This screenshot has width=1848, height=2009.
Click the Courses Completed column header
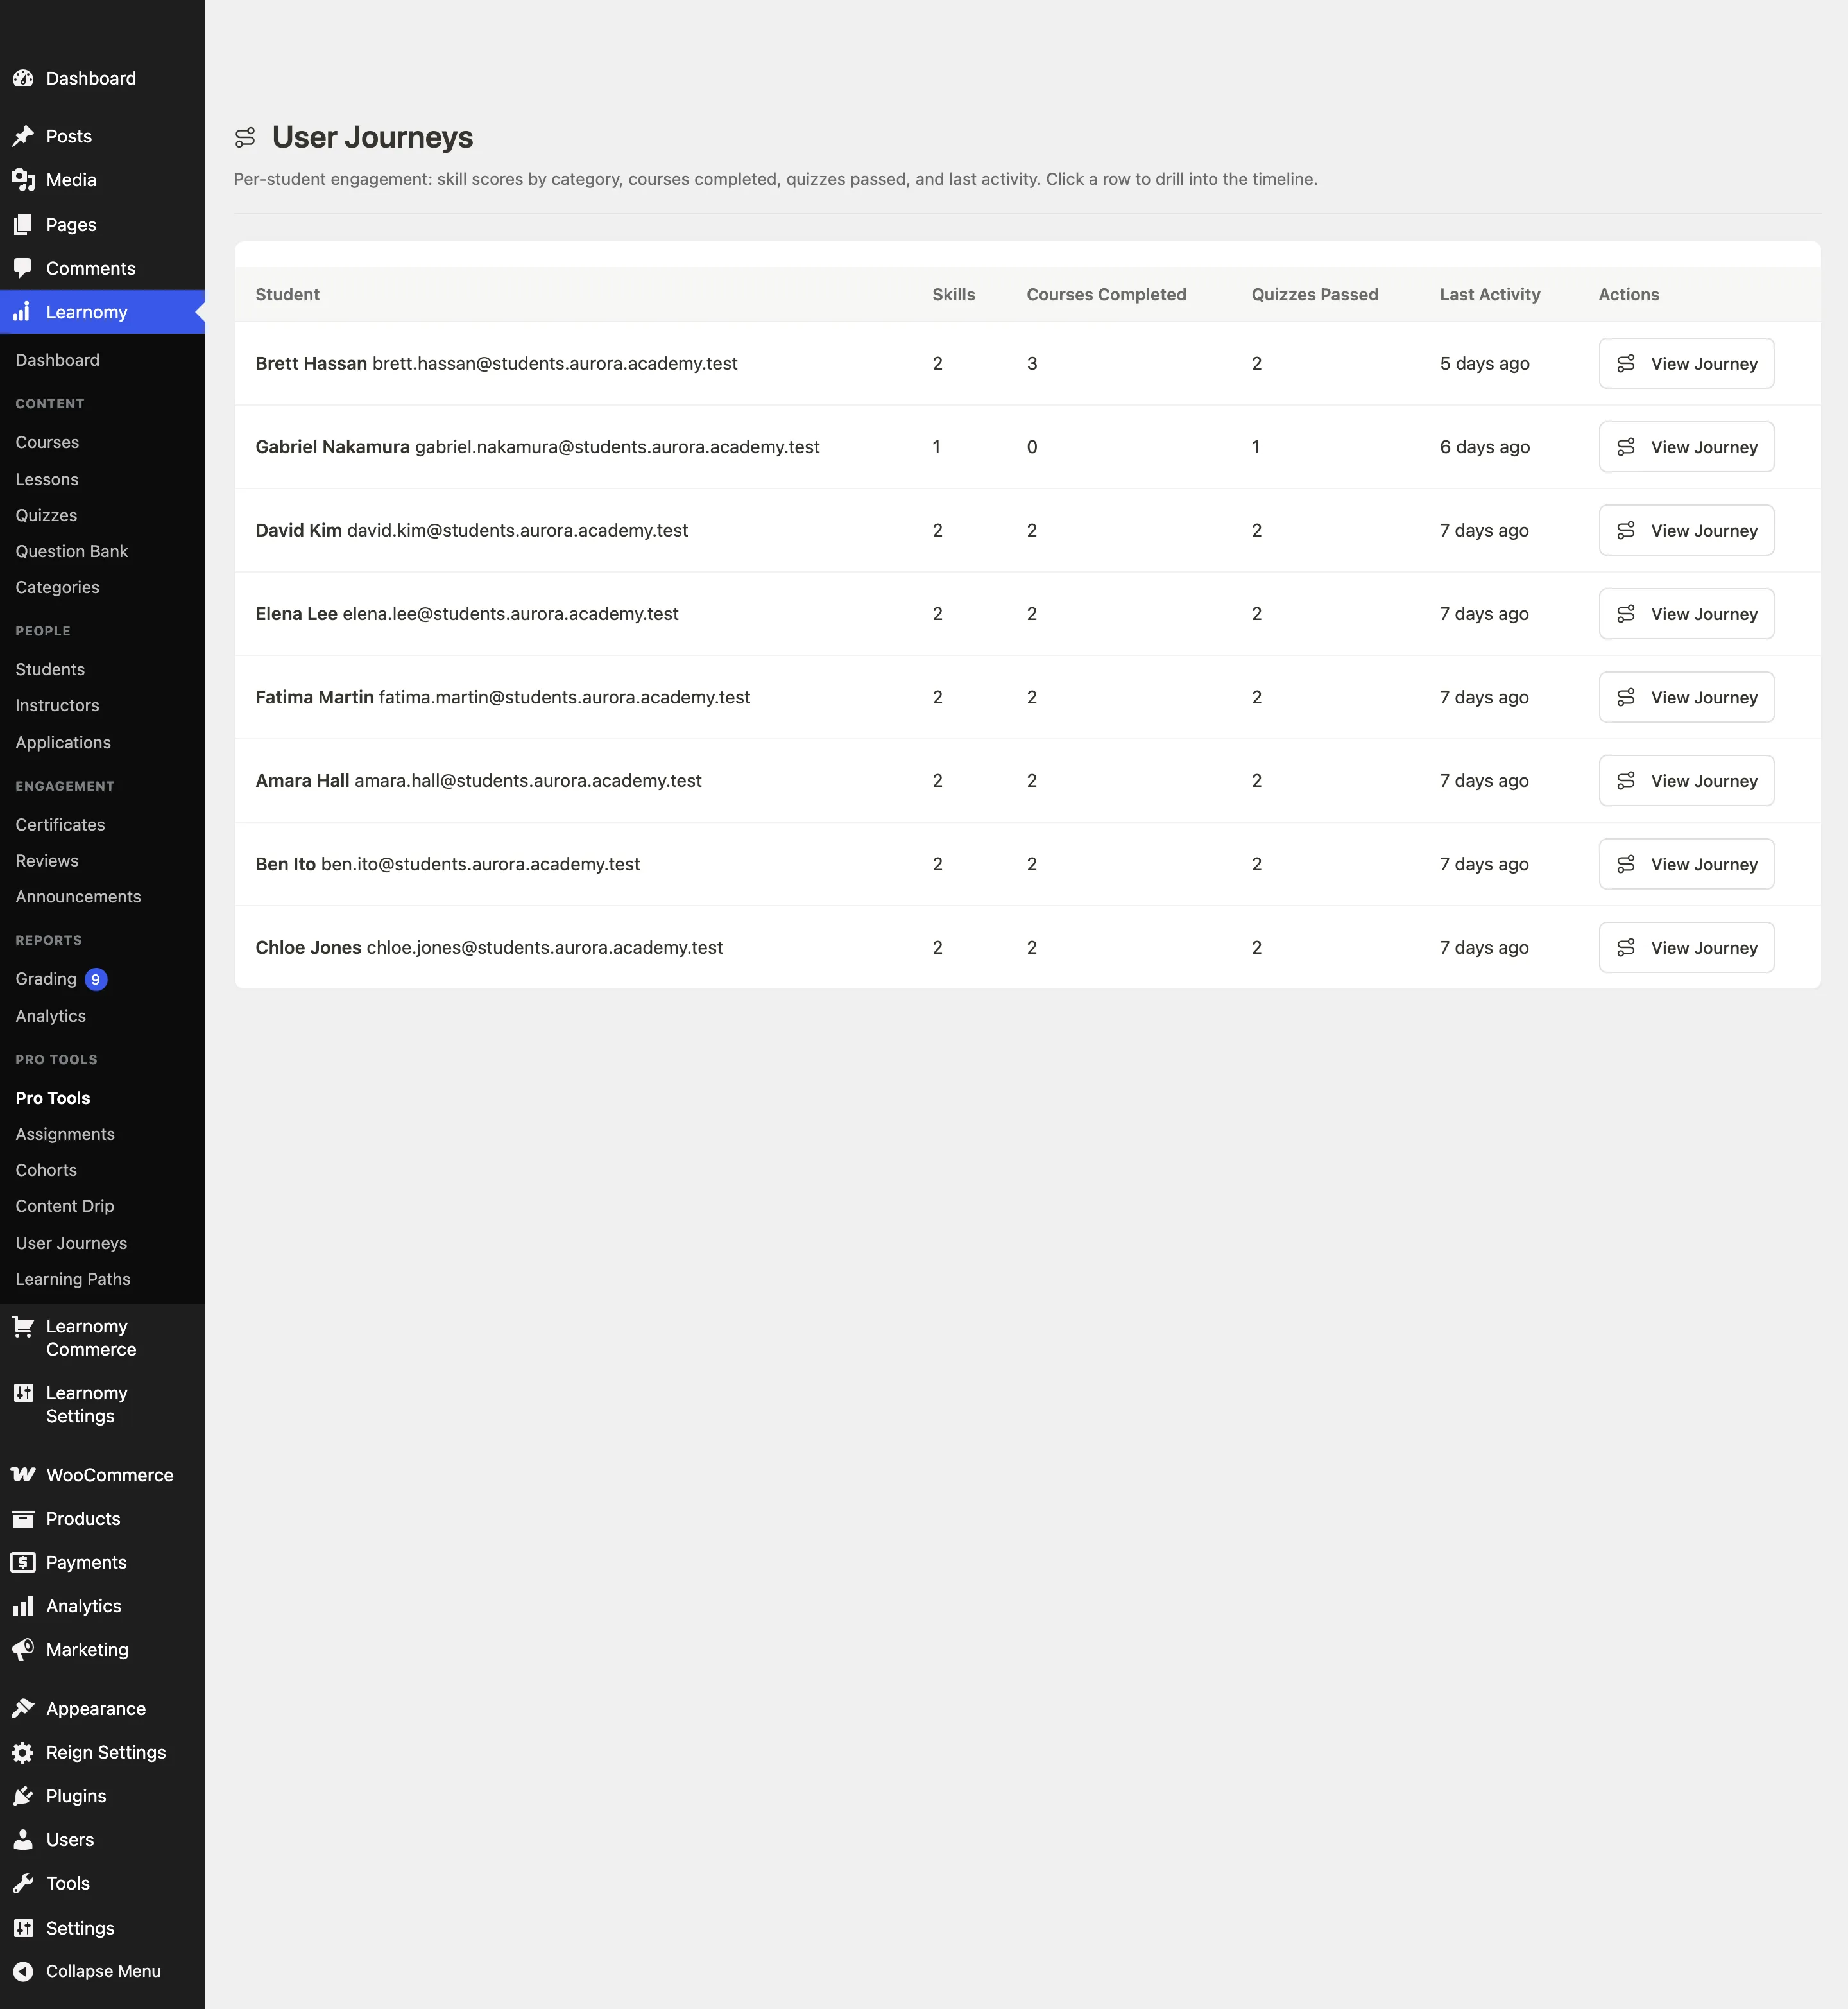[1106, 294]
